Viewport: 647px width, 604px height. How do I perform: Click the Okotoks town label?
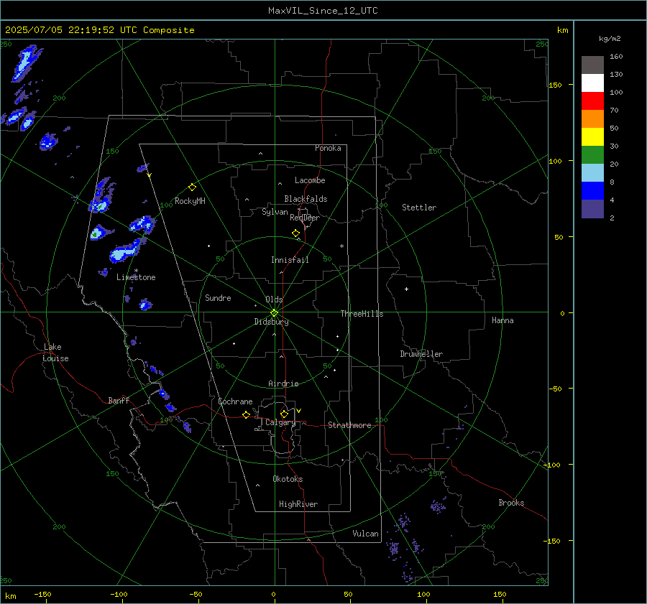(x=288, y=478)
